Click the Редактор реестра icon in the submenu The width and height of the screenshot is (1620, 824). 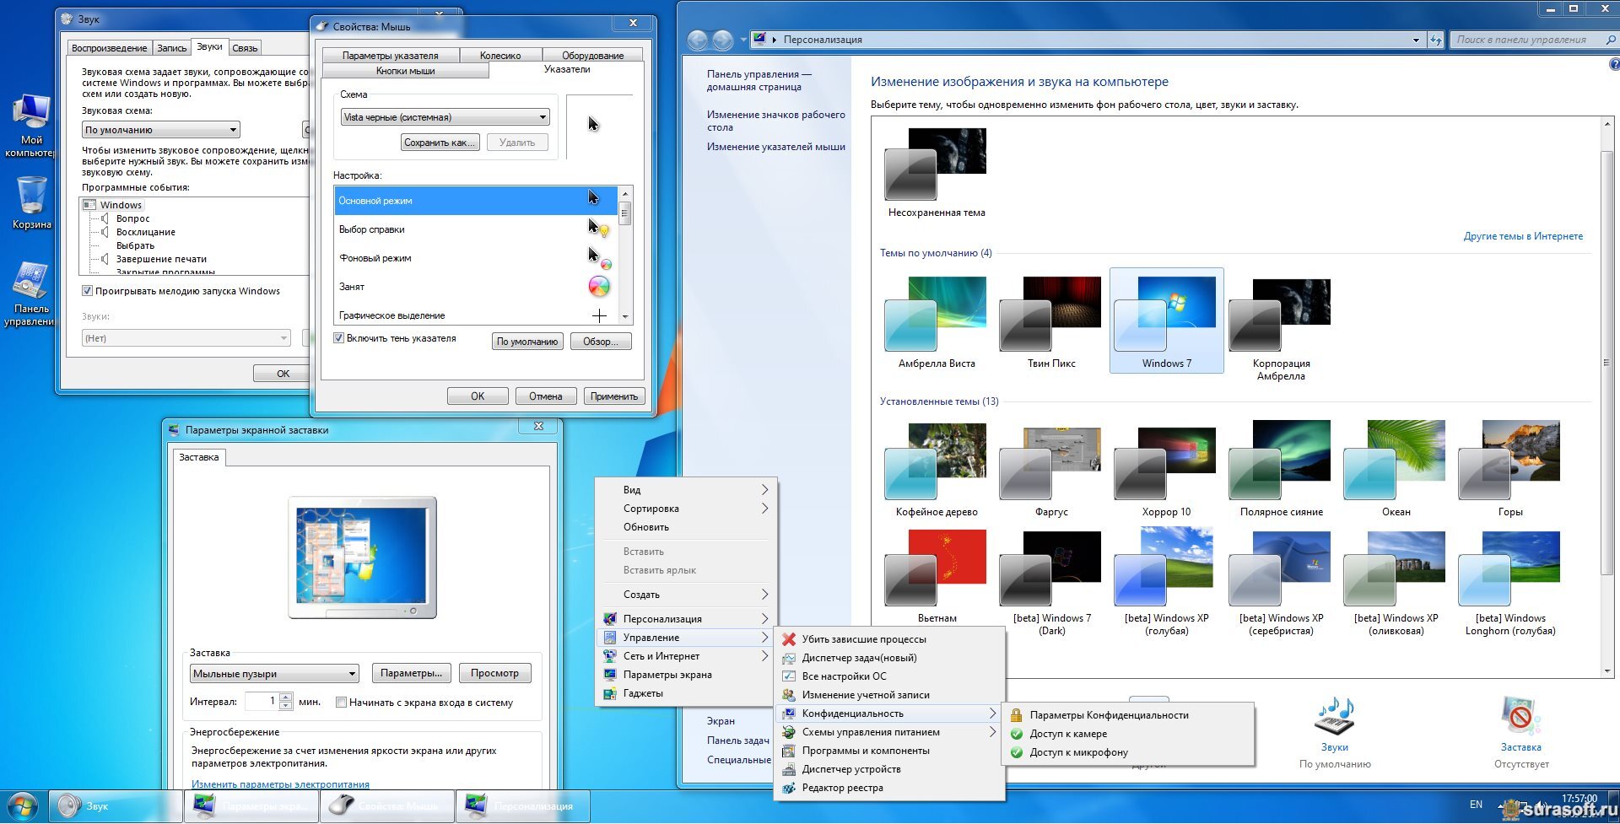click(789, 788)
